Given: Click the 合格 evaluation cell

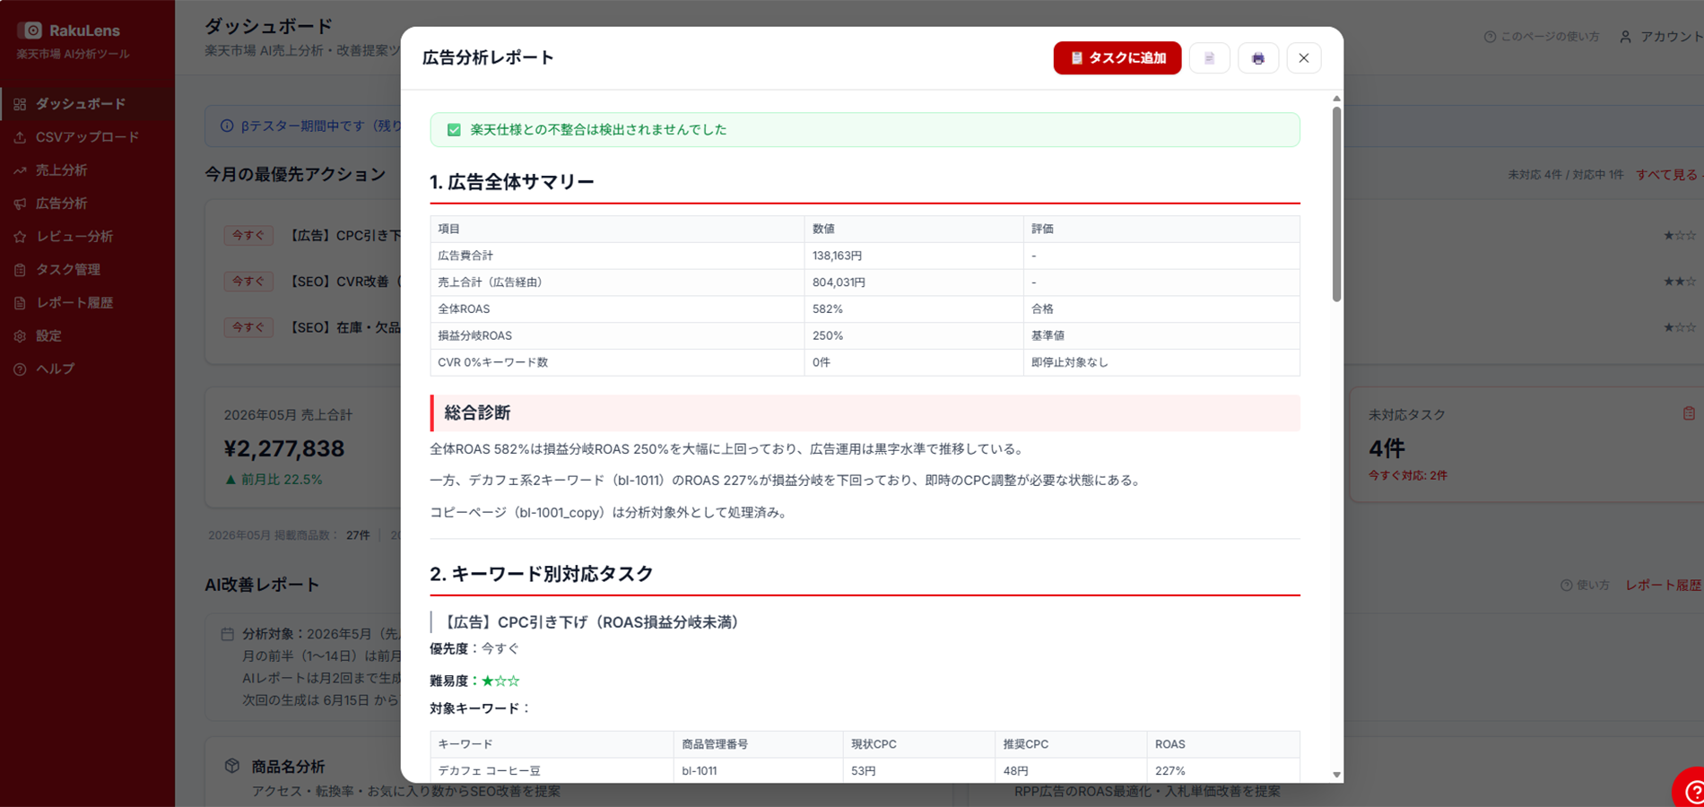Looking at the screenshot, I should [1161, 309].
